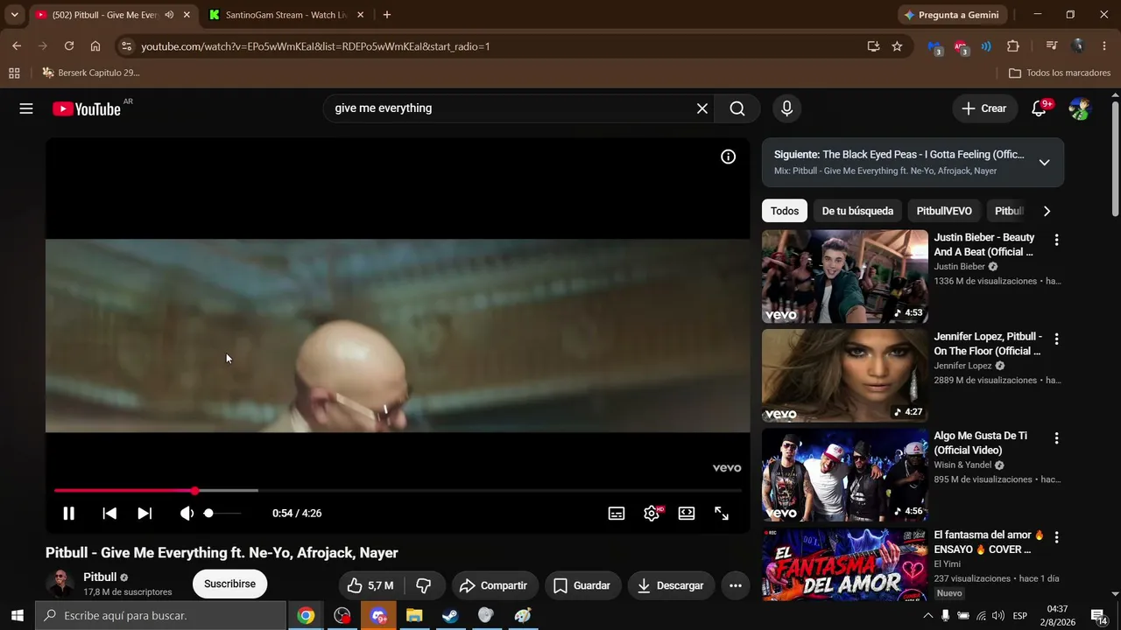Image resolution: width=1121 pixels, height=630 pixels.
Task: Skip to the previous video
Action: 109,514
